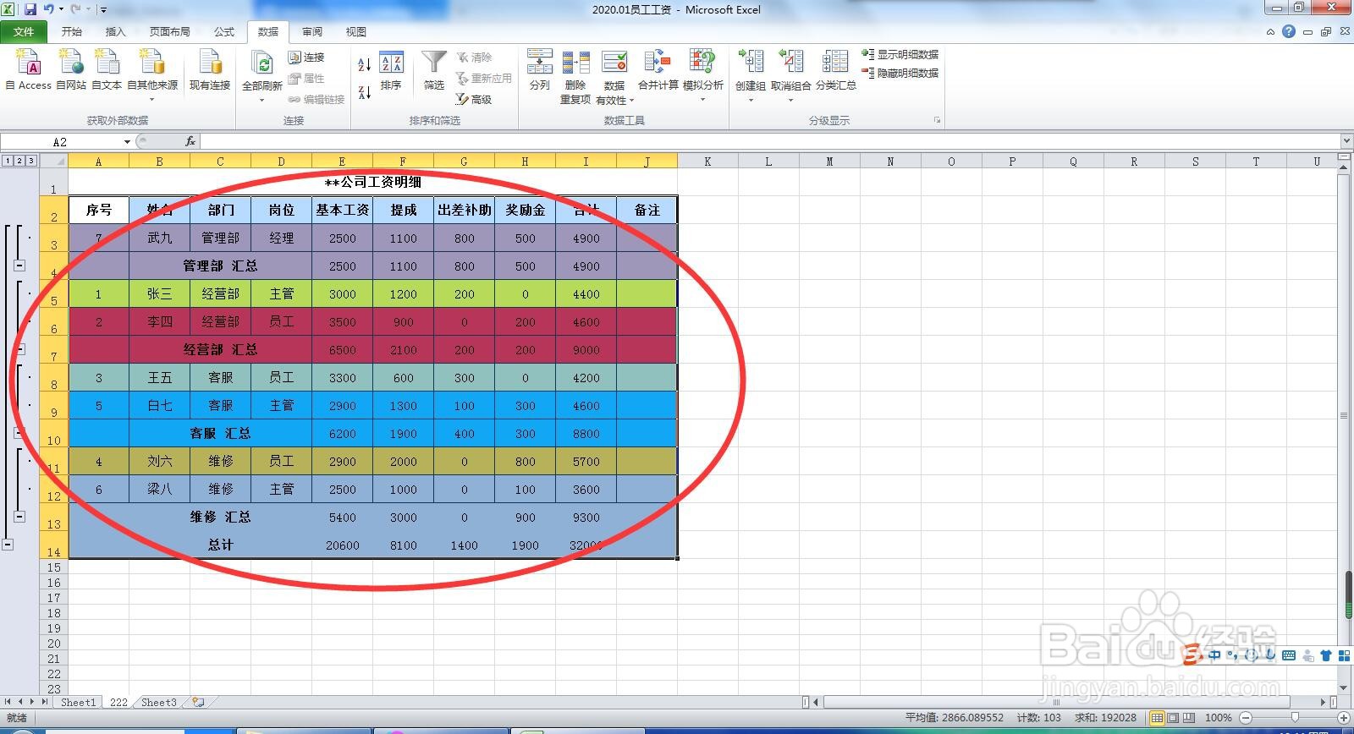Click the 连接 connections button

point(306,58)
